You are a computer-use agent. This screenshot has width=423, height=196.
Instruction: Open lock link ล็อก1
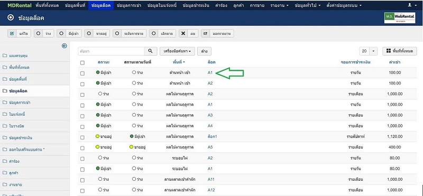point(213,136)
